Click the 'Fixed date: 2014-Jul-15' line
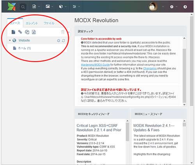195x165 pixels. tap(91, 154)
